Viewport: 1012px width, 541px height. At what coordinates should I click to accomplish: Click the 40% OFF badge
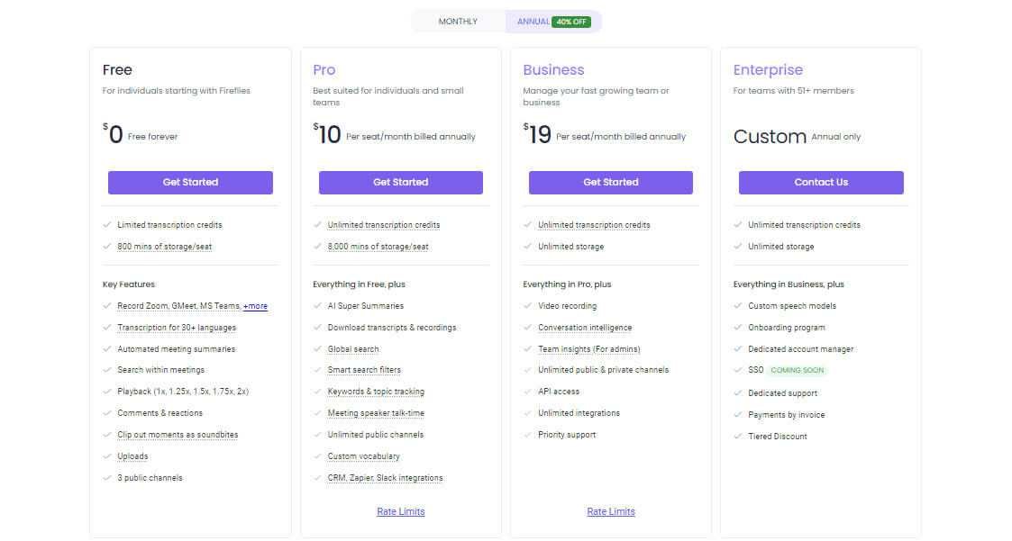pos(572,22)
